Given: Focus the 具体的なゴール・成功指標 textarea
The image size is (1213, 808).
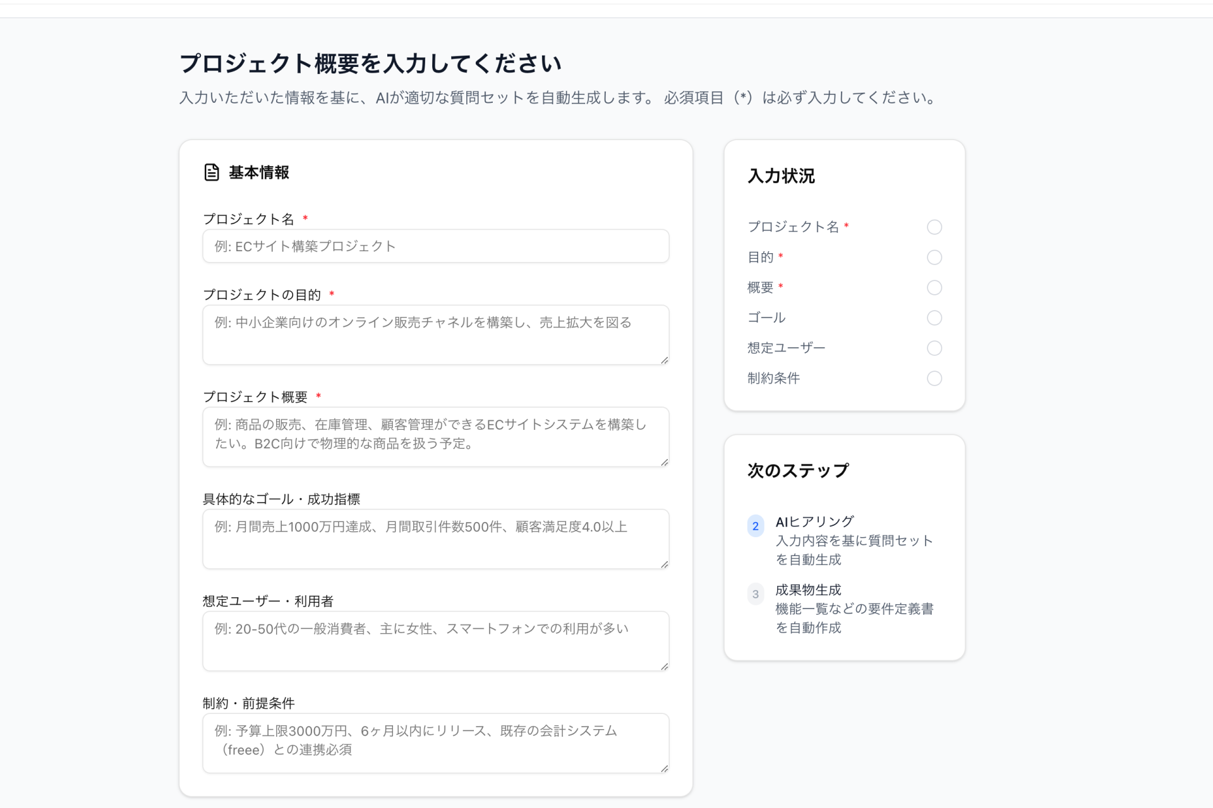Looking at the screenshot, I should click(x=435, y=539).
